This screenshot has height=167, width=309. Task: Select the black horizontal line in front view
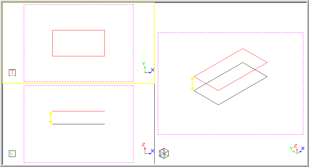[x=78, y=124]
